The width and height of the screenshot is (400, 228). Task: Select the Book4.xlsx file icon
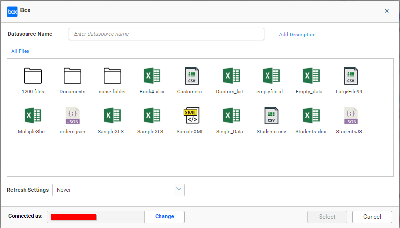(152, 76)
